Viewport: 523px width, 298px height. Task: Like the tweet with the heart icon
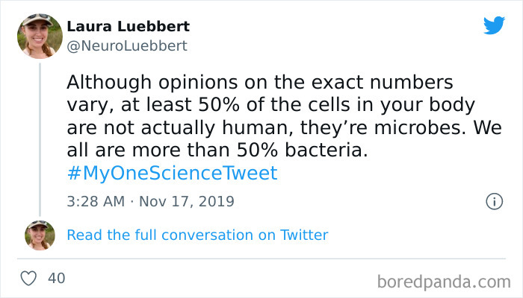click(28, 279)
